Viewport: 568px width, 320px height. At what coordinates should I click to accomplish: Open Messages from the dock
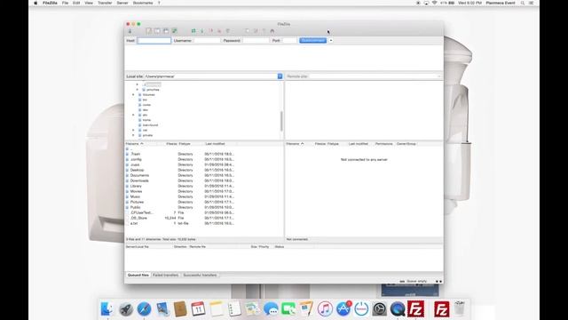(x=271, y=308)
